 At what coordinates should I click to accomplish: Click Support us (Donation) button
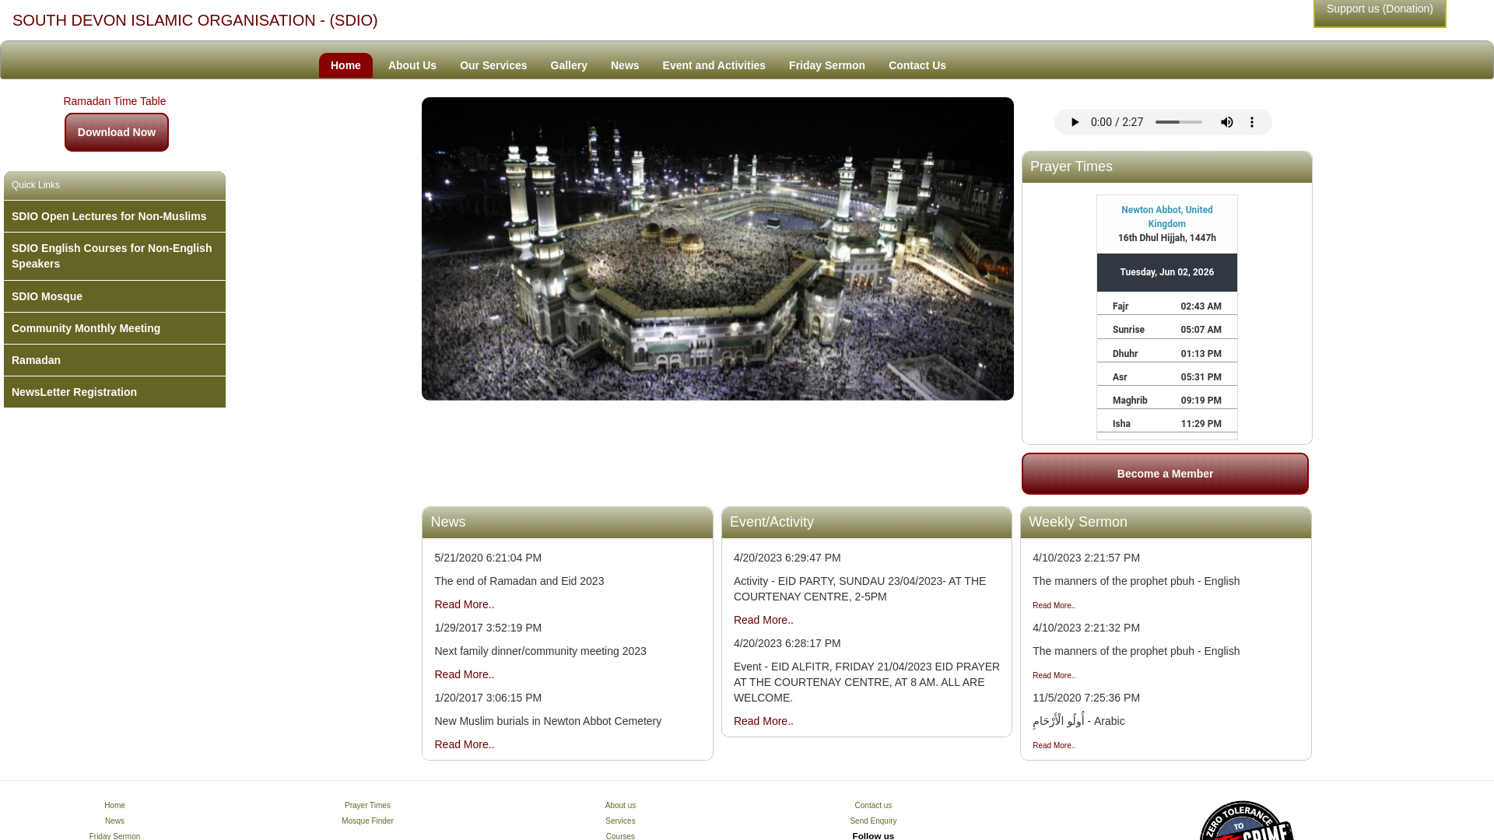[x=1380, y=12]
